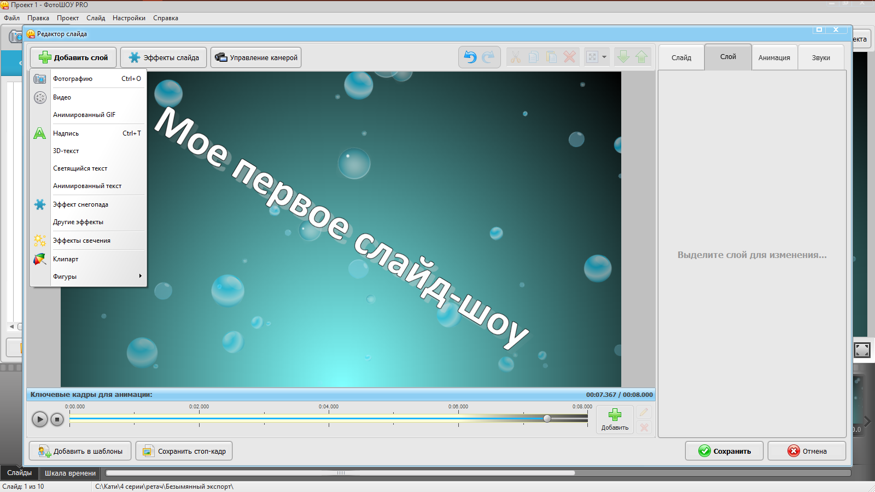Add a keyframe with Добавить button
Screen dimensions: 875x492
coord(615,419)
